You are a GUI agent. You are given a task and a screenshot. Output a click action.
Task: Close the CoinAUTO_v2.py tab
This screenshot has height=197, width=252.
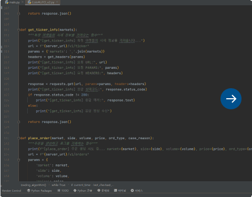57,2
